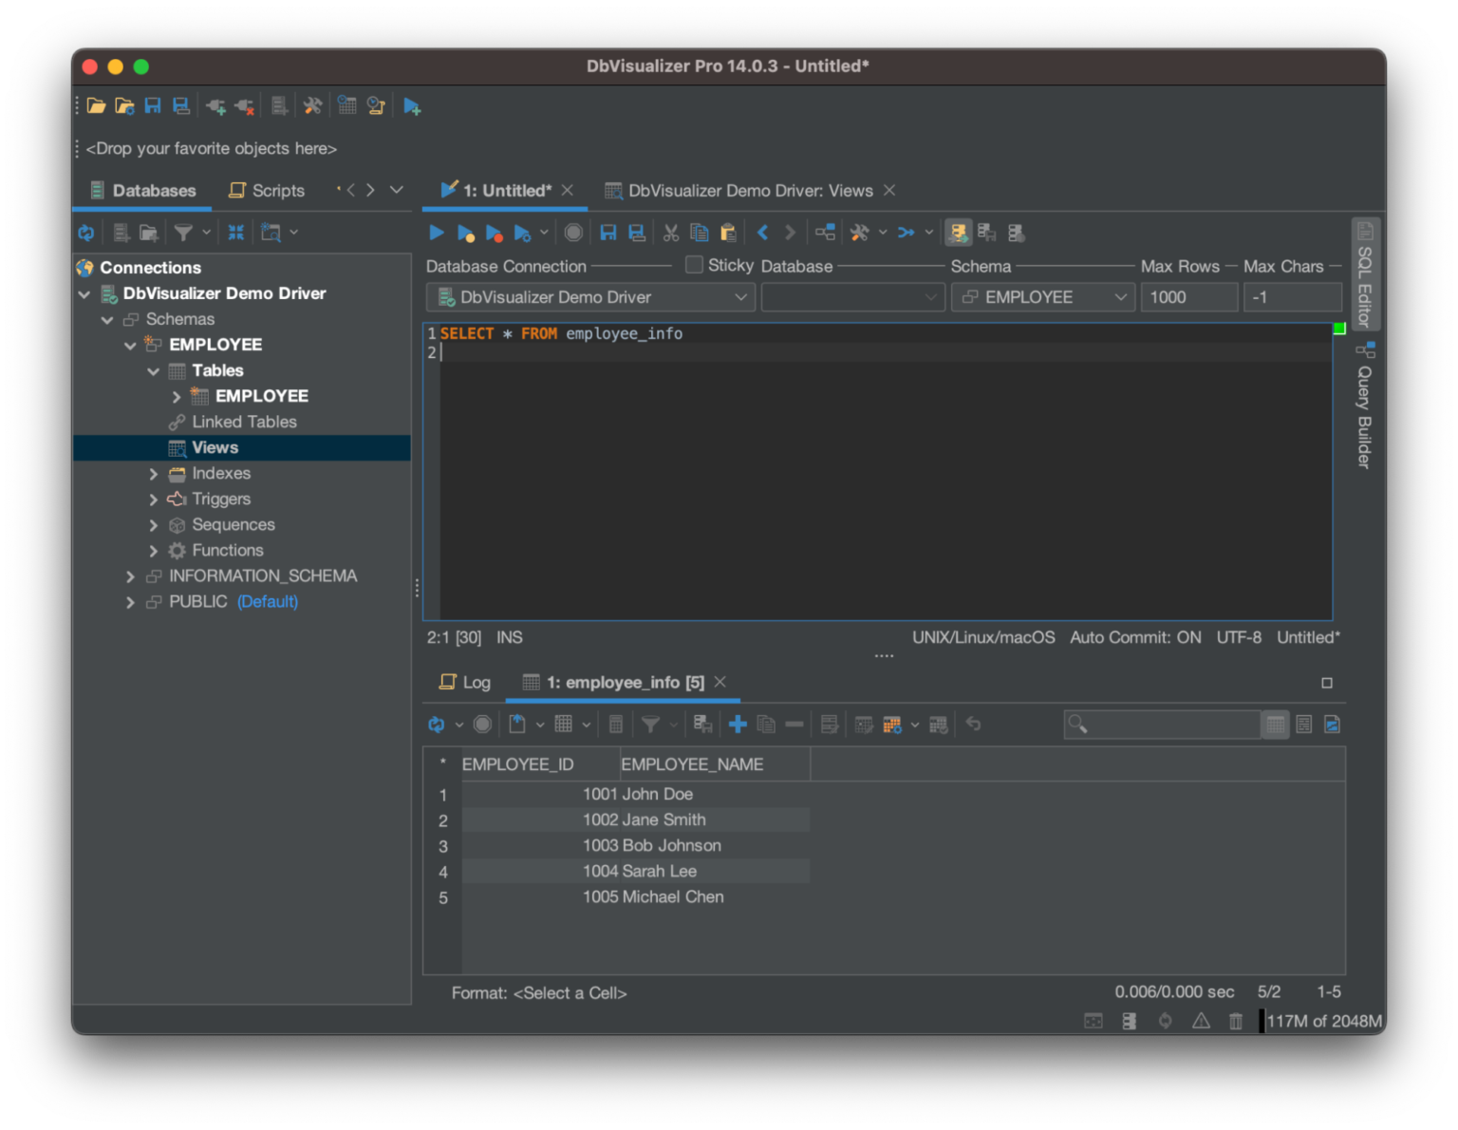Viewport: 1458px width, 1130px height.
Task: Switch to the Log tab
Action: [x=464, y=682]
